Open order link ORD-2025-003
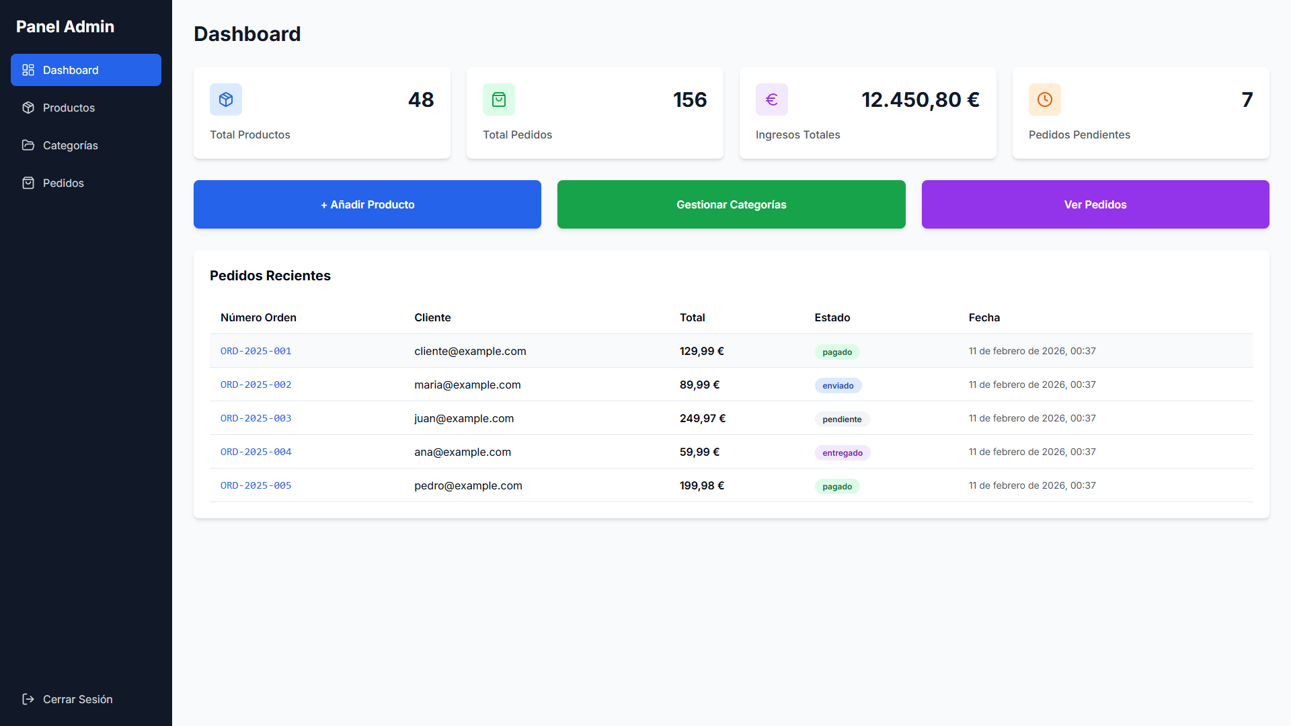The width and height of the screenshot is (1291, 726). coord(256,418)
